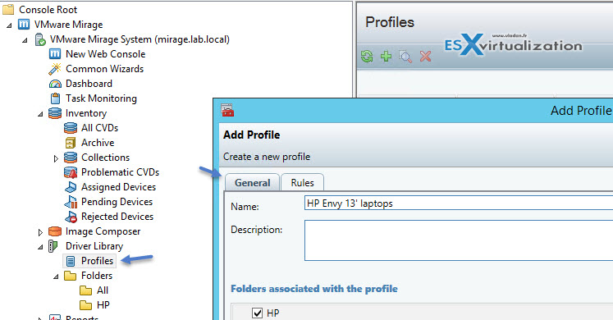Image resolution: width=613 pixels, height=320 pixels.
Task: Click the VMware Mirage node icon
Action: (24, 25)
